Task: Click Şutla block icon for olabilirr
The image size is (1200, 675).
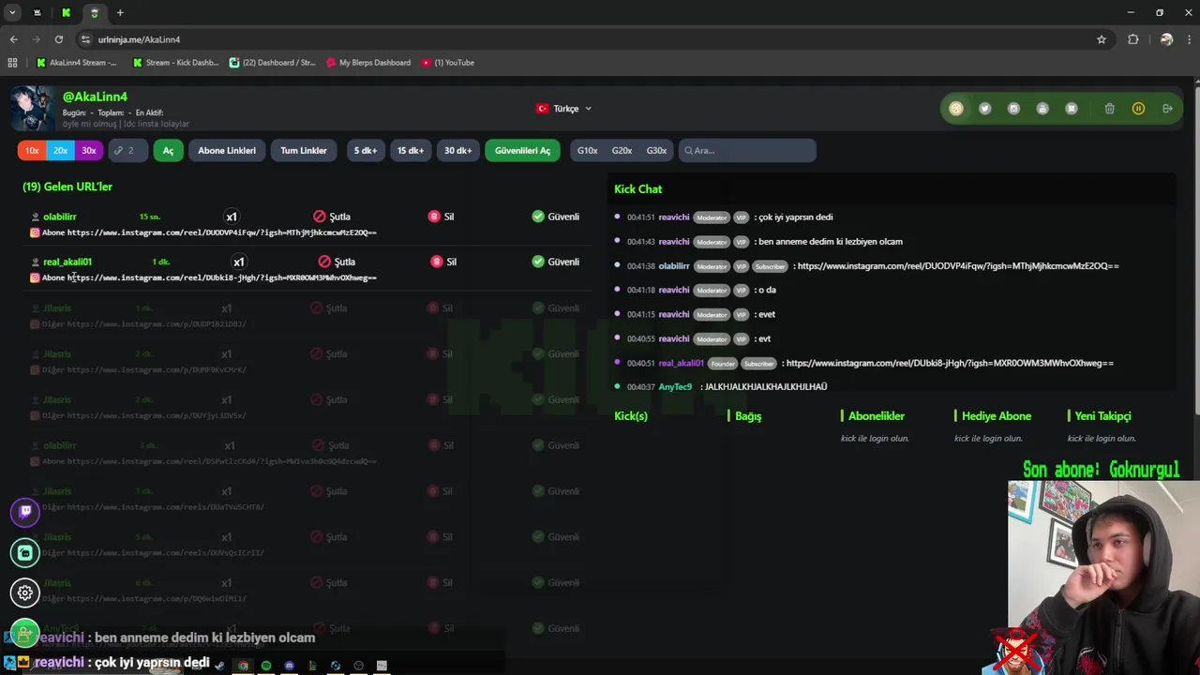Action: pyautogui.click(x=332, y=217)
